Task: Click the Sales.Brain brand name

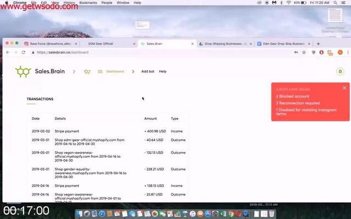Action: (50, 71)
